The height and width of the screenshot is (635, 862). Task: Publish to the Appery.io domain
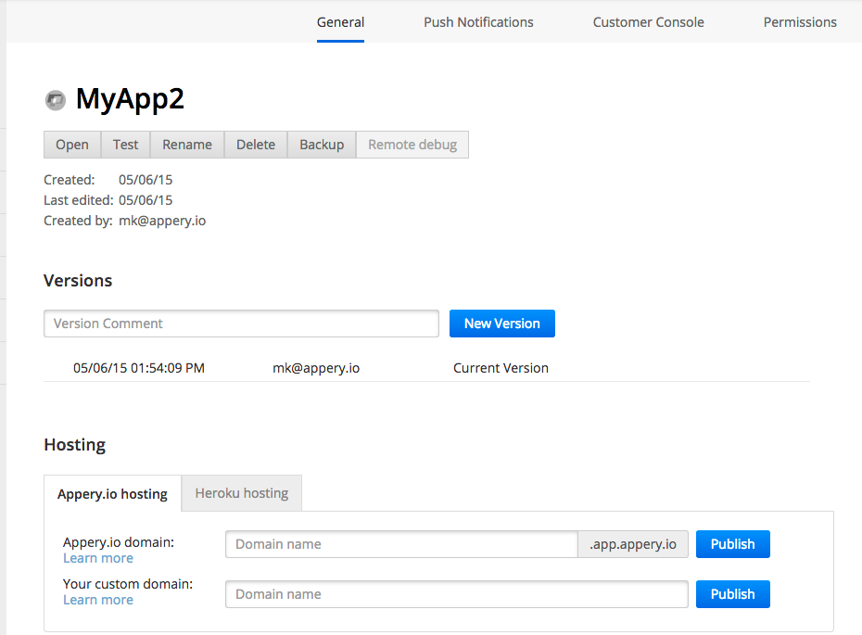732,544
